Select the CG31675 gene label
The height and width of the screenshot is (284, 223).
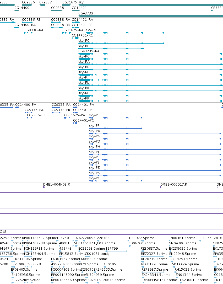point(70,2)
